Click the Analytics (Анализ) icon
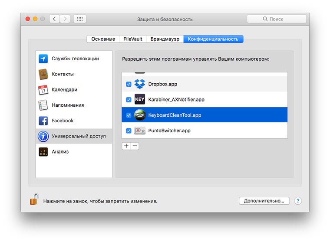Screen dimensions: 330x242 pos(43,152)
